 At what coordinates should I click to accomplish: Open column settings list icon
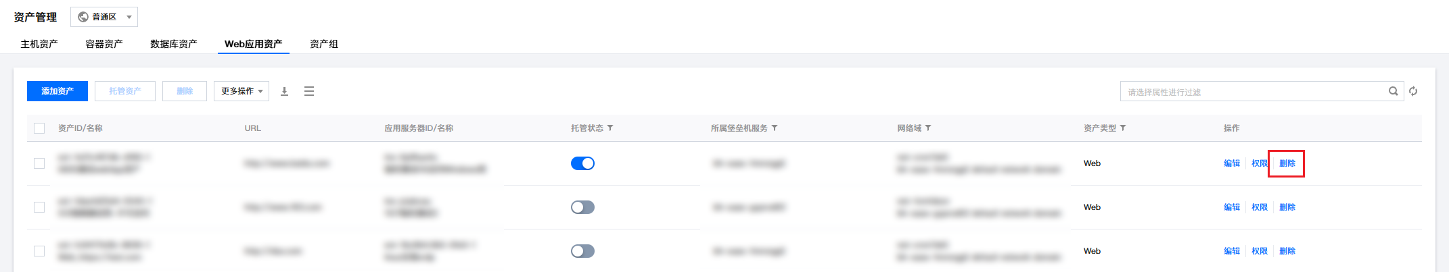point(309,91)
